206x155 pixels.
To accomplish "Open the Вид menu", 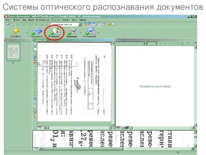I will [x=24, y=20].
